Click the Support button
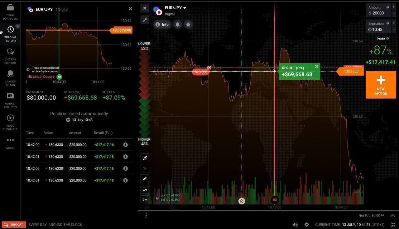Screen dimensions: 399x229 point(14,225)
